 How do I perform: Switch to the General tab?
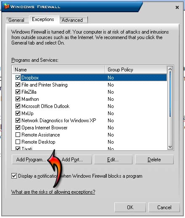(16, 20)
